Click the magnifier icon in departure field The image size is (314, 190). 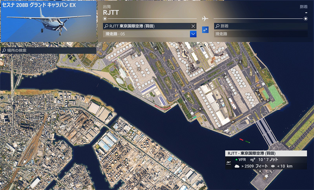point(106,26)
